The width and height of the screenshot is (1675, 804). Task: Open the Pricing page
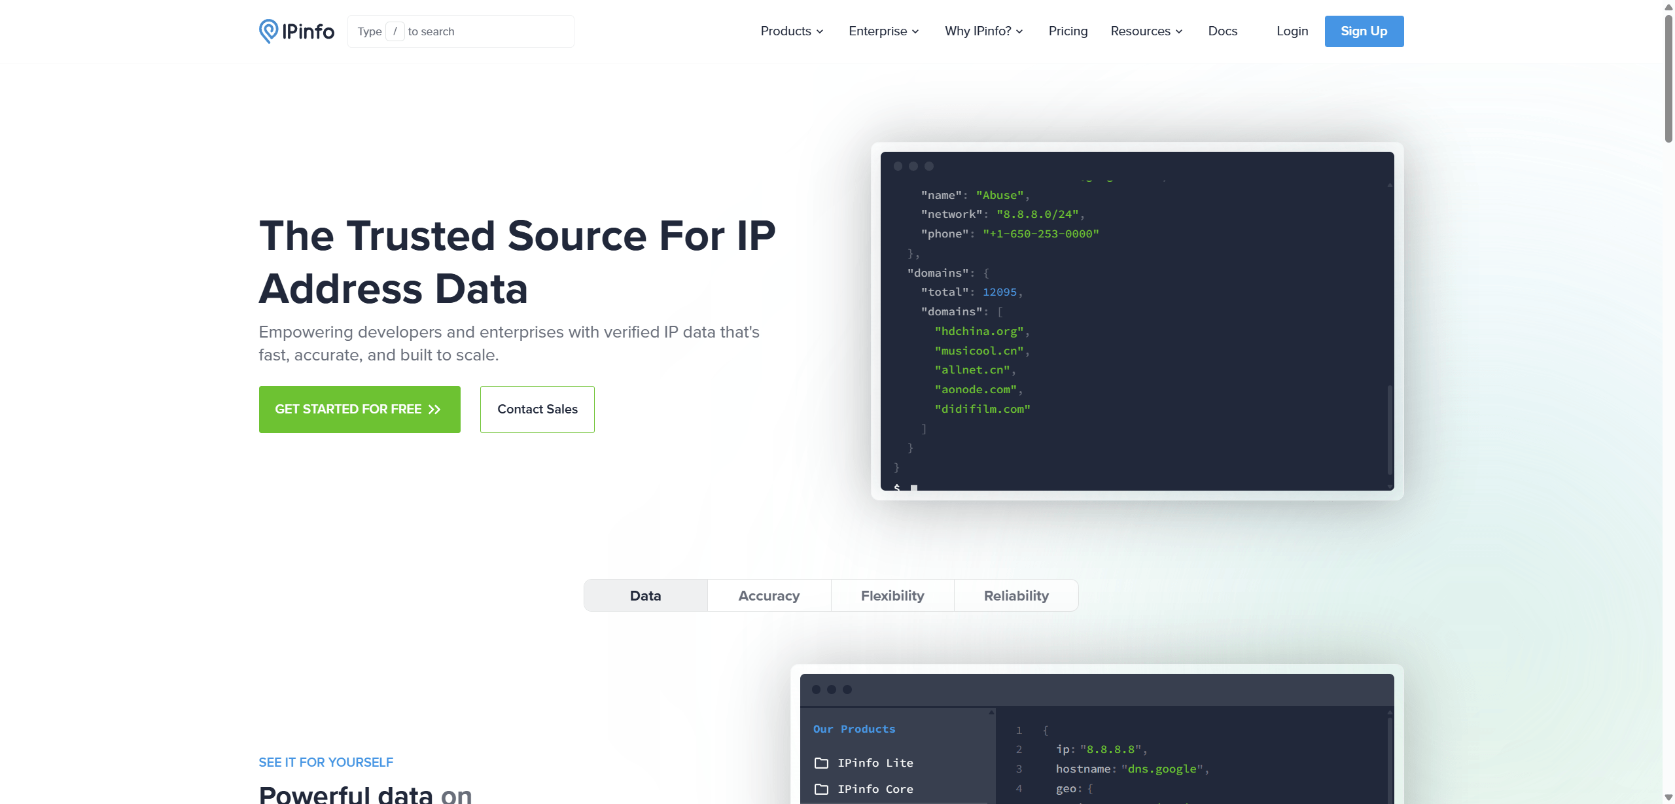pos(1068,31)
